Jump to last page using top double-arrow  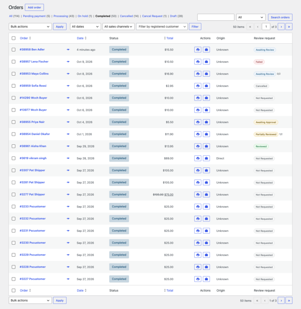[289, 27]
